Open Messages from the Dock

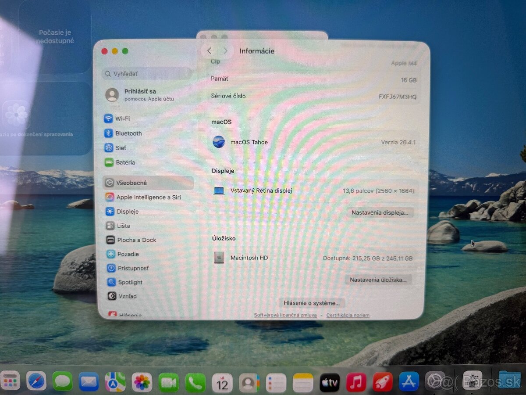click(x=63, y=381)
